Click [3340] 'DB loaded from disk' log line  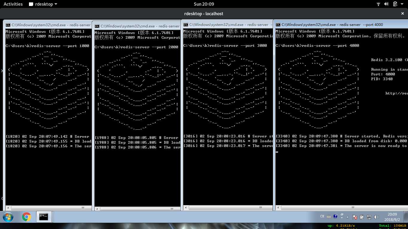click(x=341, y=141)
